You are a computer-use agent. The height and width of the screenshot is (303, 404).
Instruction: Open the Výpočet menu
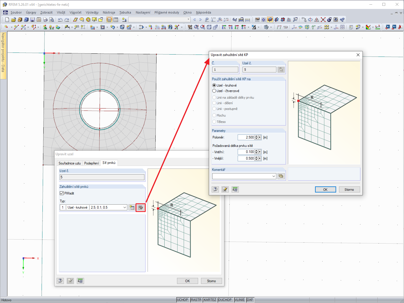click(x=75, y=12)
